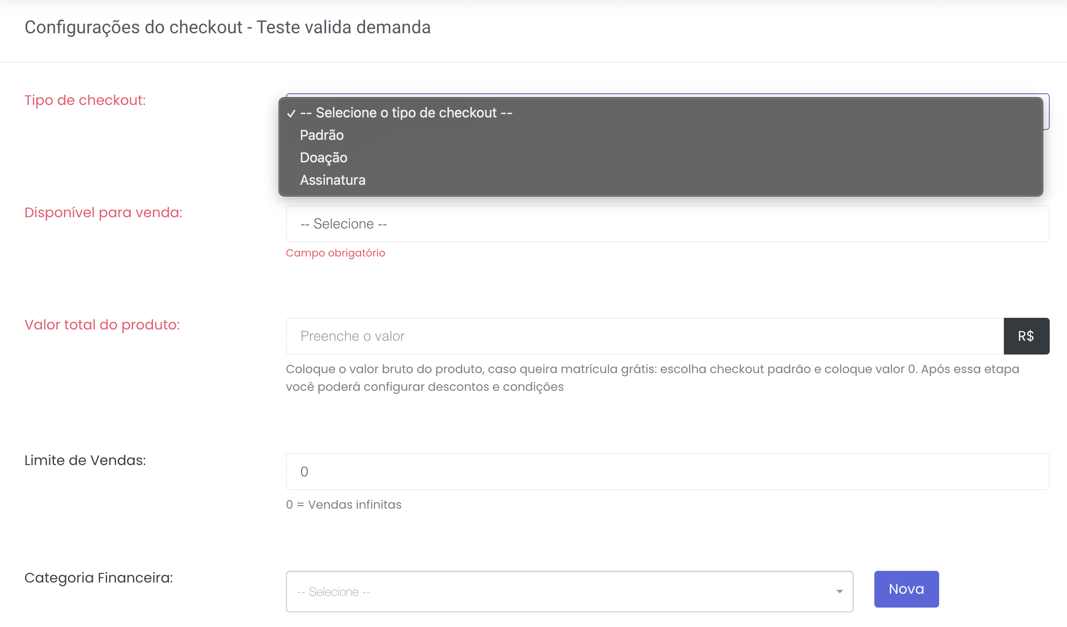Click the Valor total do produto label
Image resolution: width=1067 pixels, height=627 pixels.
pyautogui.click(x=102, y=325)
